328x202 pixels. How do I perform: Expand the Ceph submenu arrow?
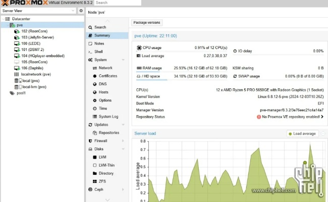(x=123, y=189)
